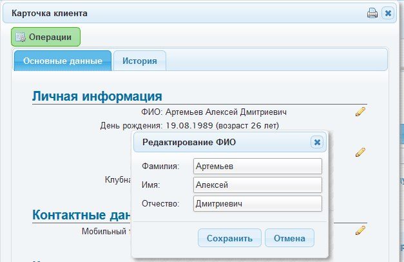This screenshot has width=404, height=262.
Task: Focus the Отчество input field
Action: click(258, 203)
